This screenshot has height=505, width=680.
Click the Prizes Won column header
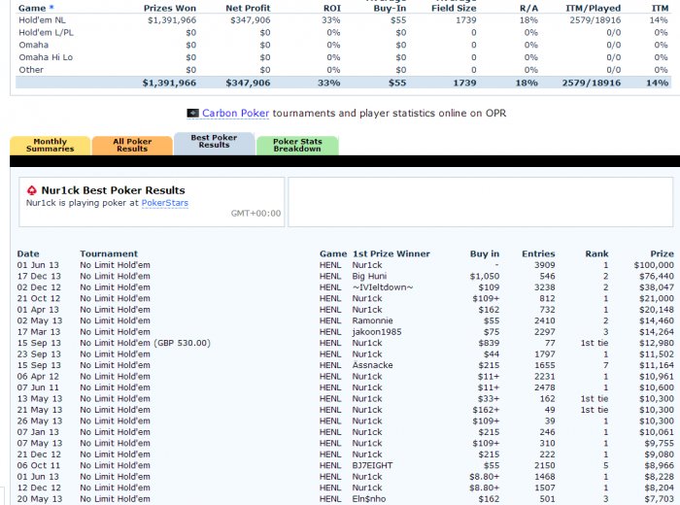(170, 8)
